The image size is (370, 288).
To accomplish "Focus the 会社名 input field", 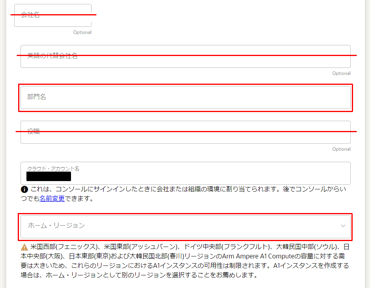I will [x=53, y=15].
